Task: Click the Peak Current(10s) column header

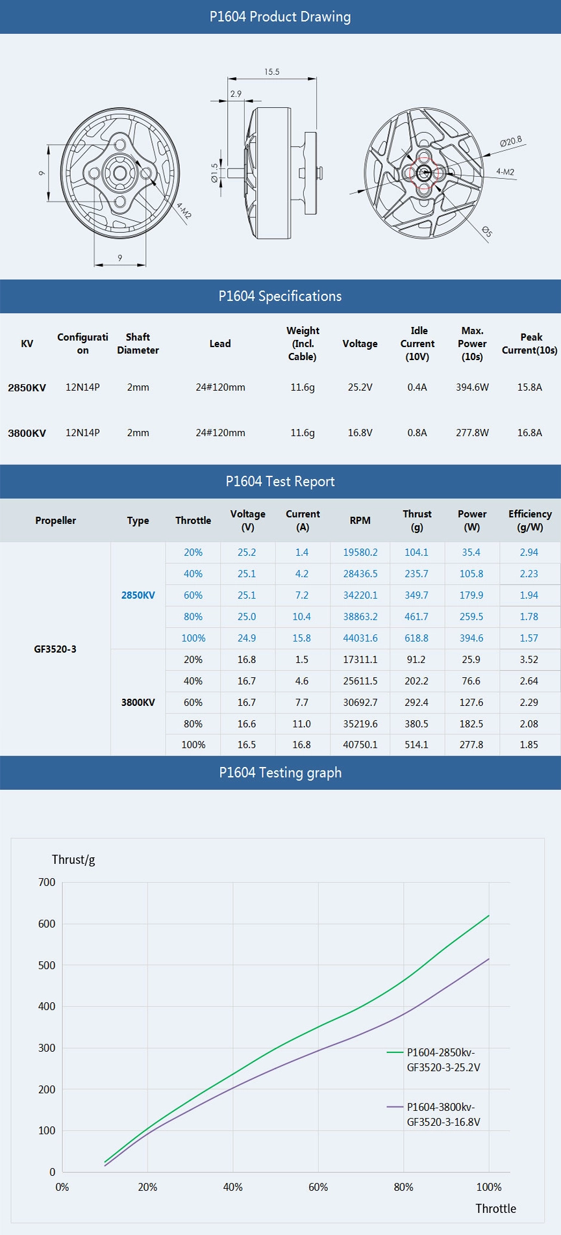Action: (530, 344)
